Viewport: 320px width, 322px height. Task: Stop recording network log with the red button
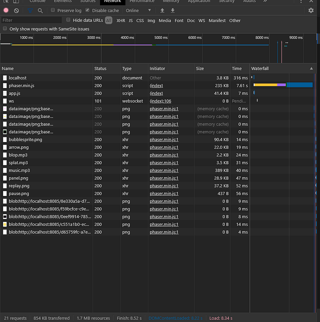[6, 10]
